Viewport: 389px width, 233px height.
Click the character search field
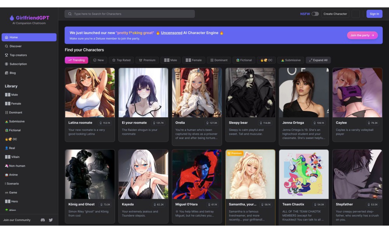(x=130, y=14)
